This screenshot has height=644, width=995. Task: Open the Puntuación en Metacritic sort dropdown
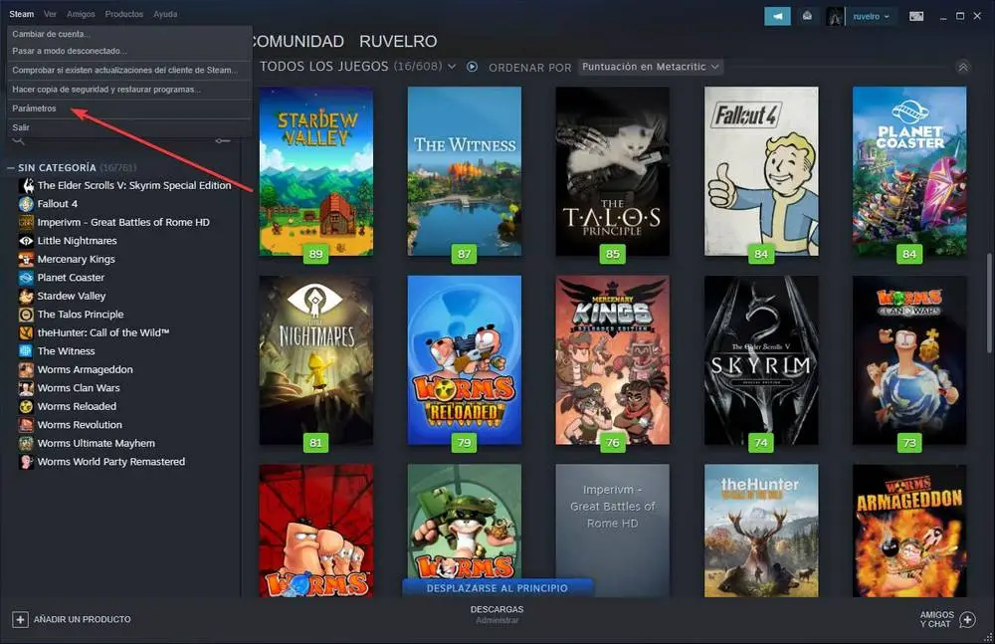[651, 67]
